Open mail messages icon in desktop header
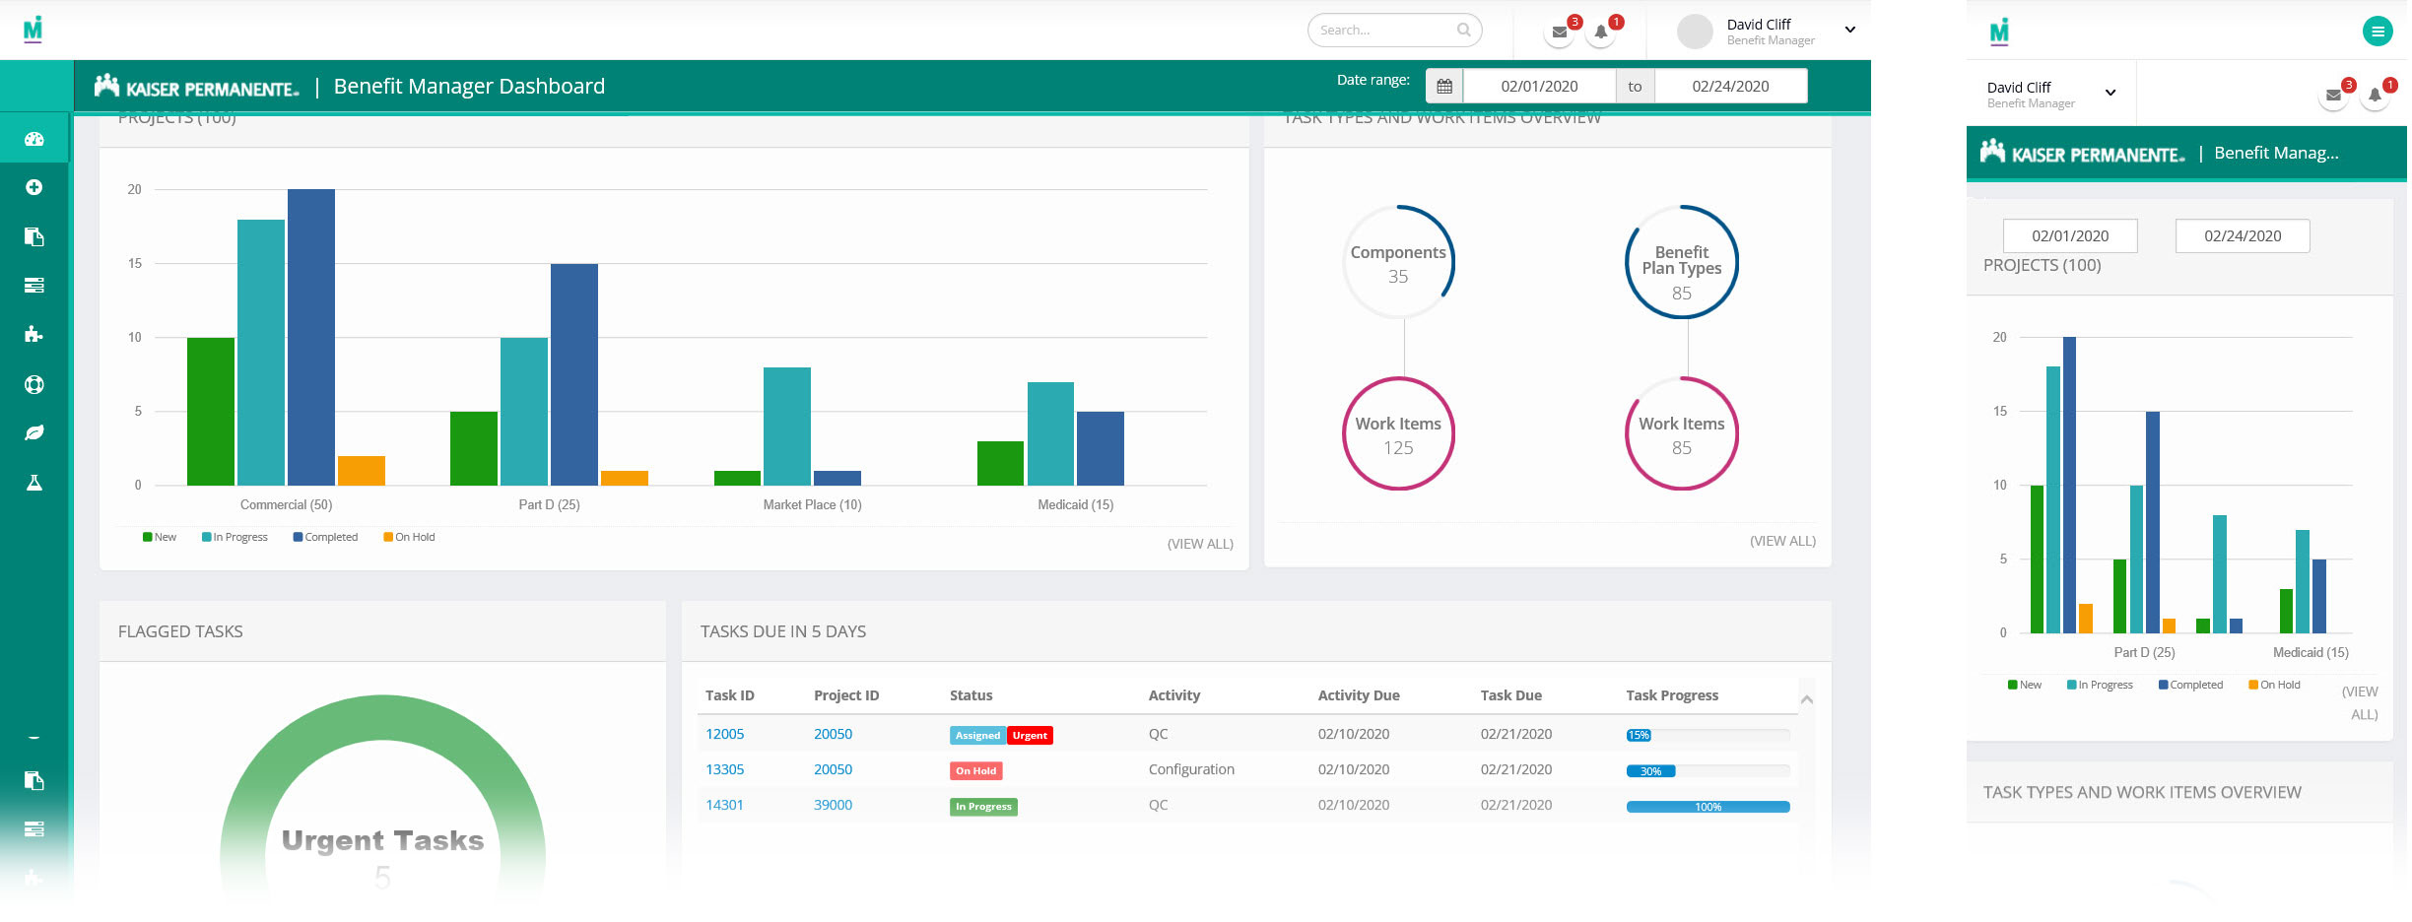Viewport: 2412px width, 922px height. tap(1559, 32)
